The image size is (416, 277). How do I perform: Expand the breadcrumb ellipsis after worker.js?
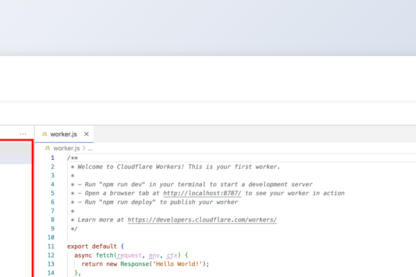(x=90, y=148)
